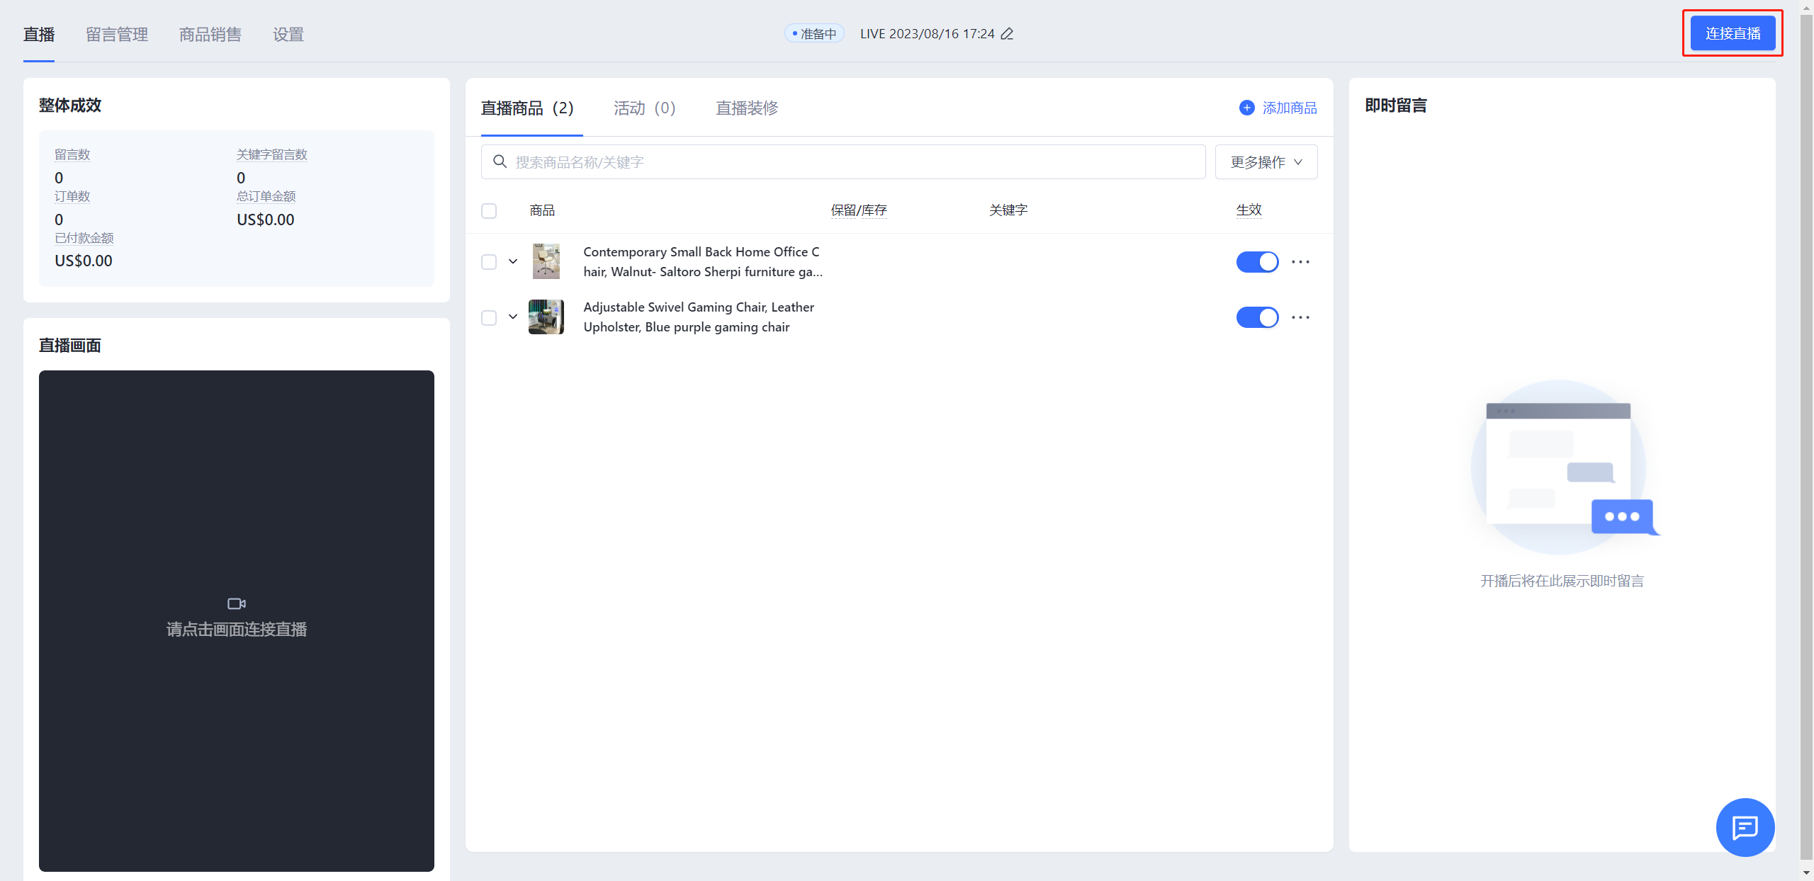Click the Contemporary Small Back chair thumbnail
Image resolution: width=1814 pixels, height=881 pixels.
point(546,261)
